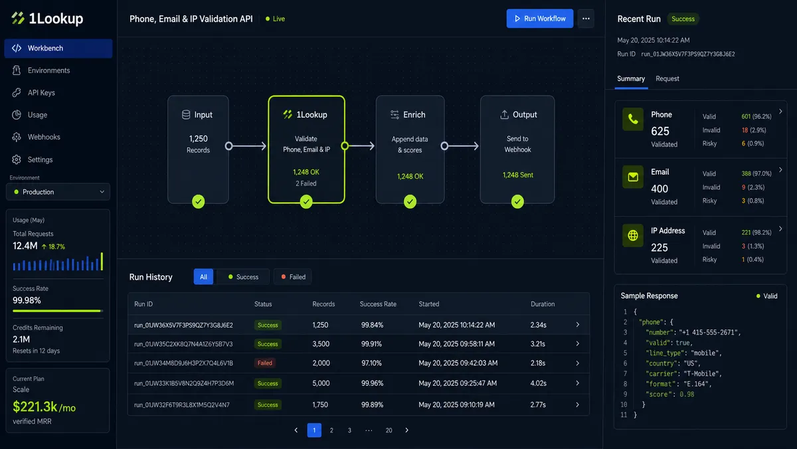This screenshot has height=449, width=797.
Task: Filter run history by Success
Action: pos(243,277)
